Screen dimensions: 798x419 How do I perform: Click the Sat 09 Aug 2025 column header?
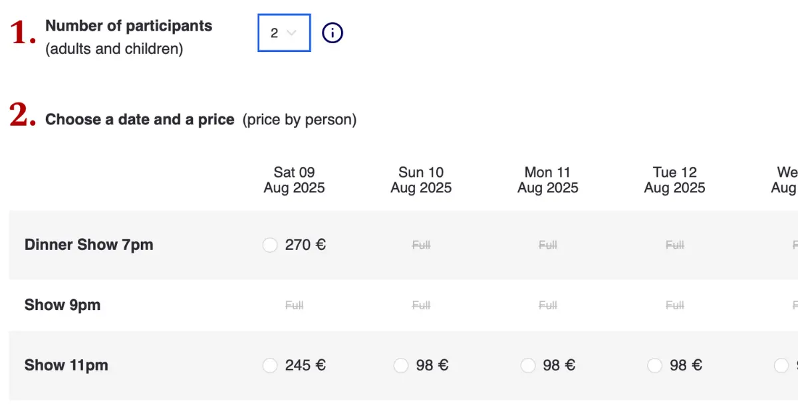point(294,180)
